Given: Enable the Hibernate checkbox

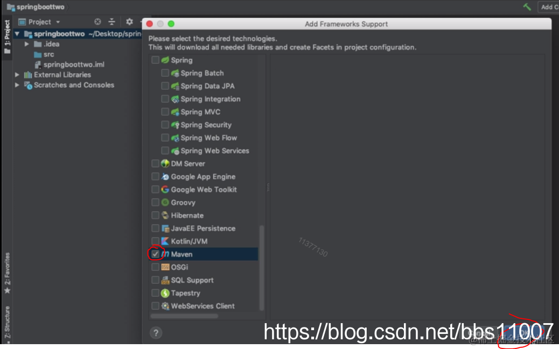Looking at the screenshot, I should 156,215.
